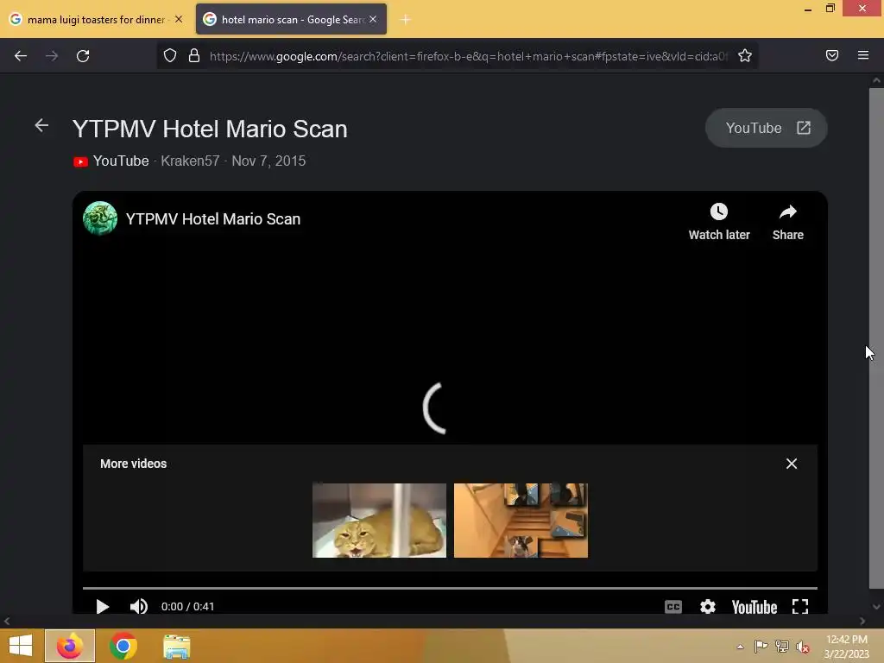Viewport: 884px width, 663px height.
Task: Open the network tray icon
Action: tap(782, 646)
